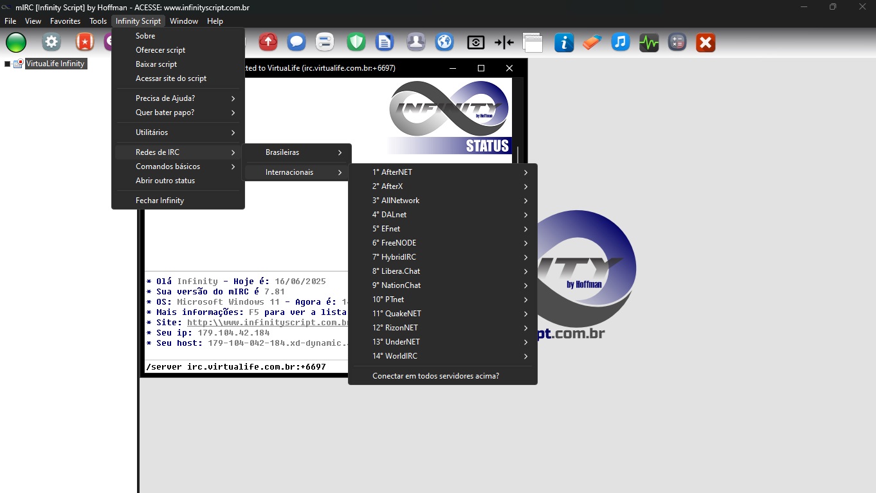Click Conectar em todos servidores acima
The image size is (876, 493).
point(435,376)
